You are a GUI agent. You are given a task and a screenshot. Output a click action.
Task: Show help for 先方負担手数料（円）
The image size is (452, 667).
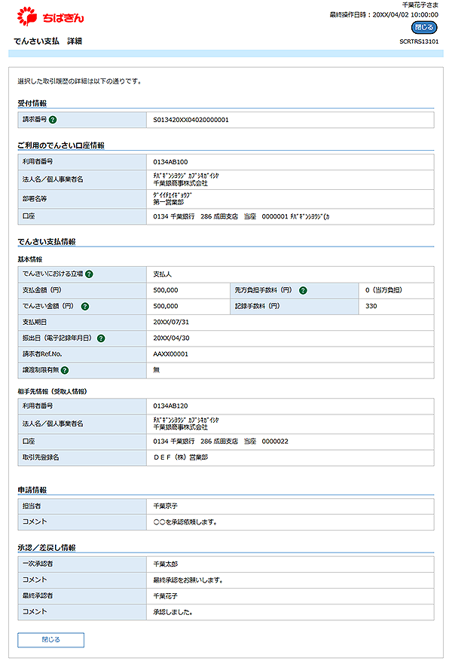[x=303, y=290]
